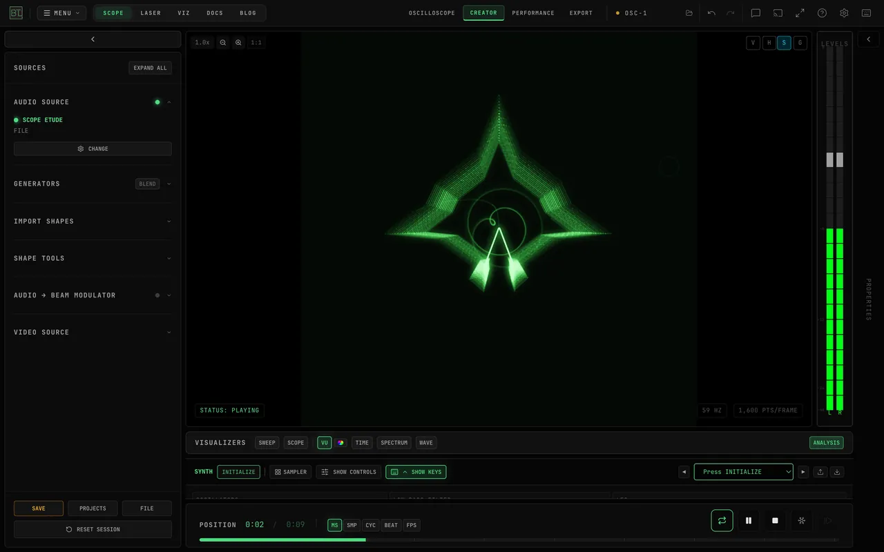Switch to the LASER tab
Viewport: 884px width, 552px height.
pyautogui.click(x=151, y=13)
